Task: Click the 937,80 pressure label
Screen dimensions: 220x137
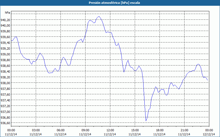Action: coord(5,89)
